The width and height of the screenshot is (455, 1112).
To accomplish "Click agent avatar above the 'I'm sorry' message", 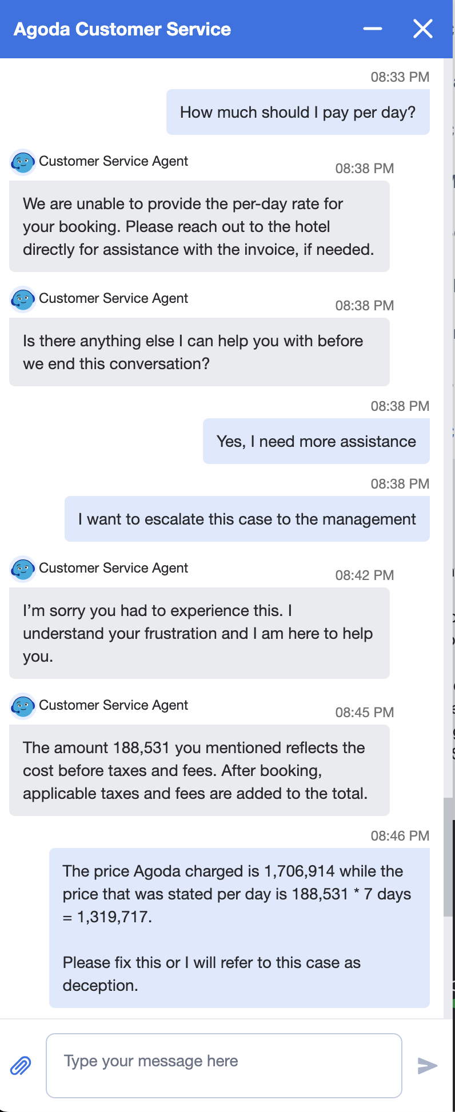I will [x=23, y=569].
